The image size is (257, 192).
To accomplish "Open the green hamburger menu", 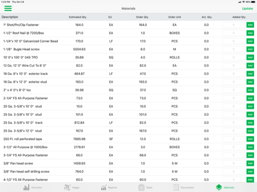I will click(x=8, y=8).
